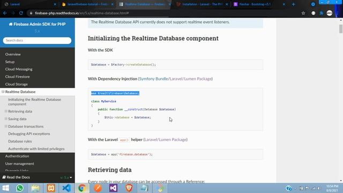Go to Database rules
Image resolution: width=343 pixels, height=193 pixels.
point(20,141)
